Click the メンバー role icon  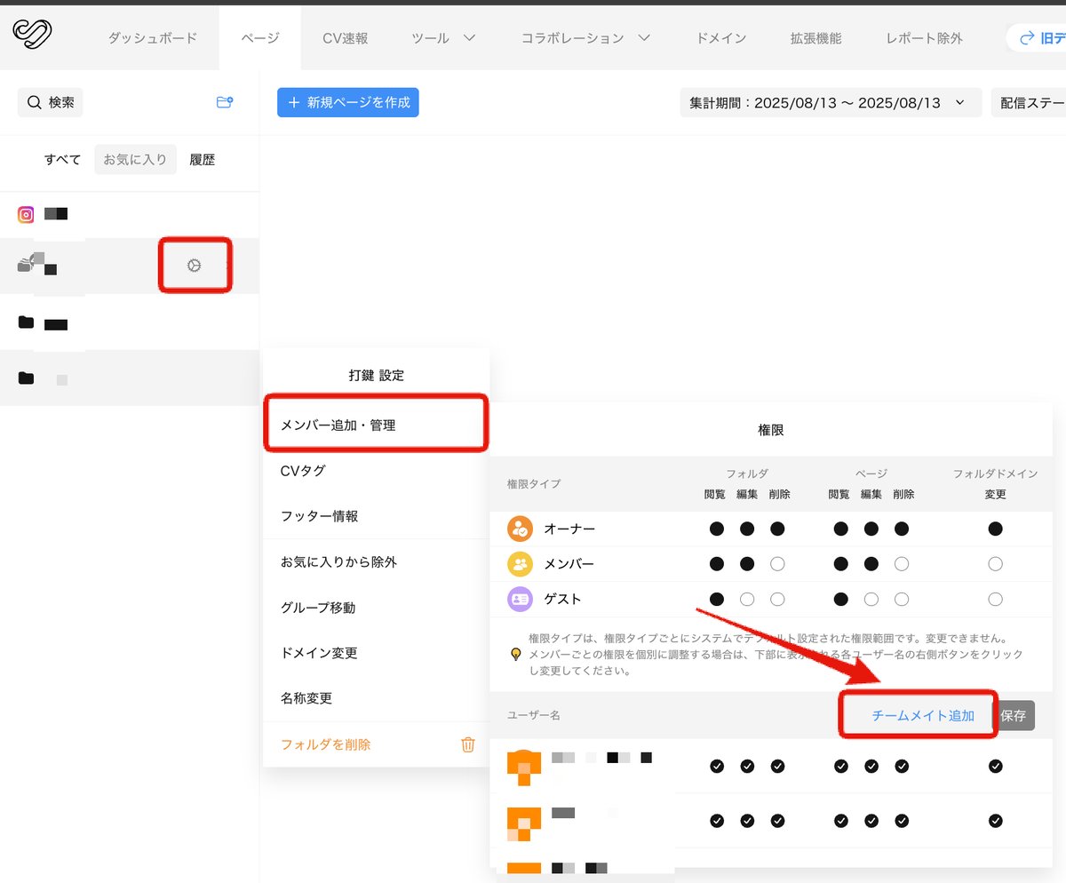(x=520, y=564)
